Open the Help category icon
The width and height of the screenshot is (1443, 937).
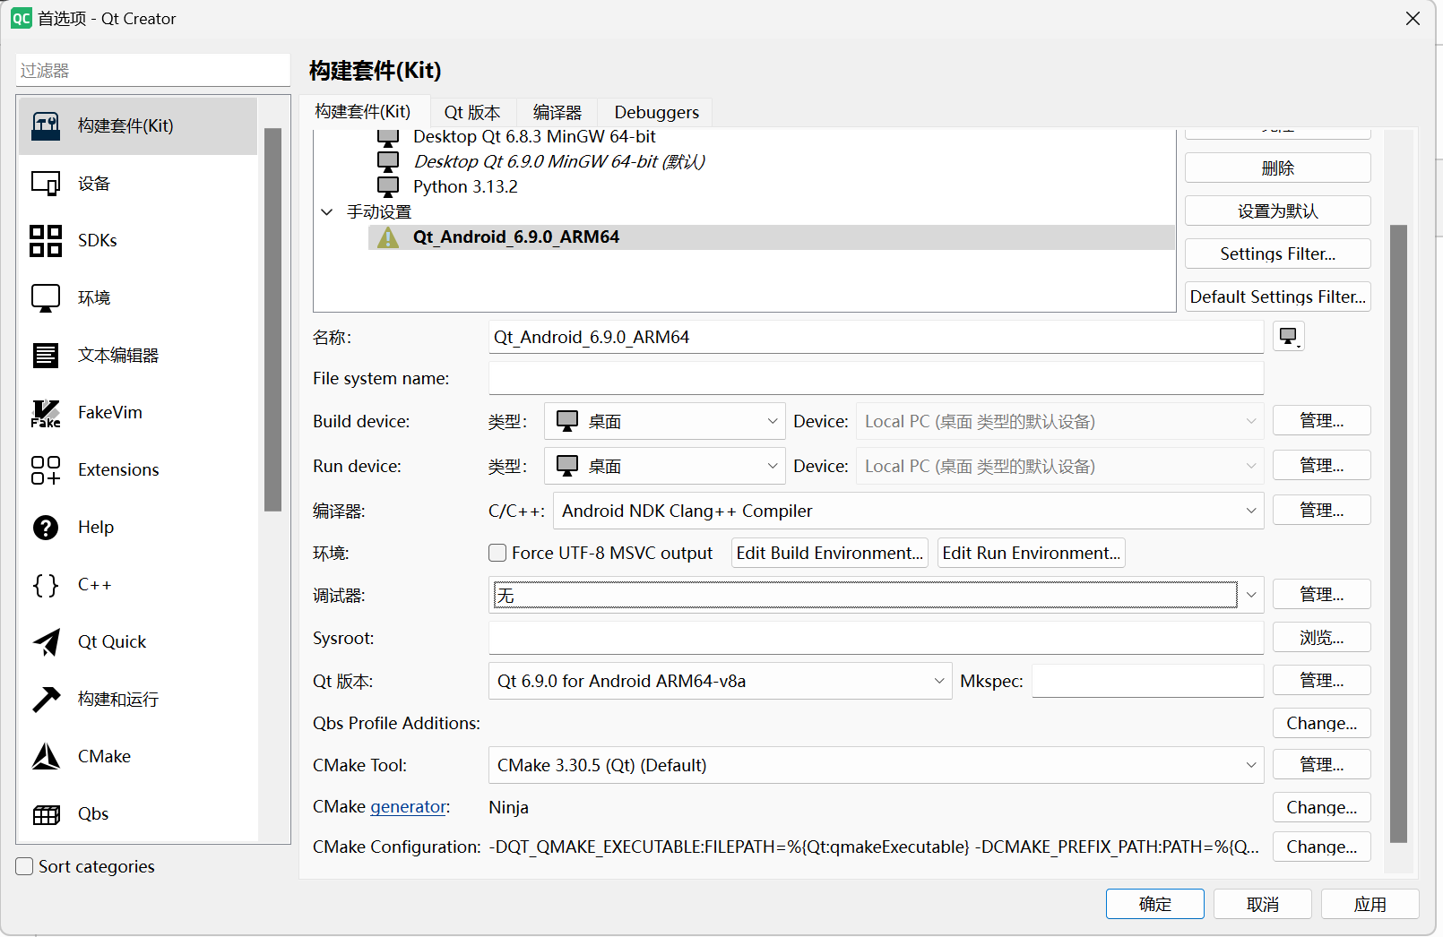[46, 528]
